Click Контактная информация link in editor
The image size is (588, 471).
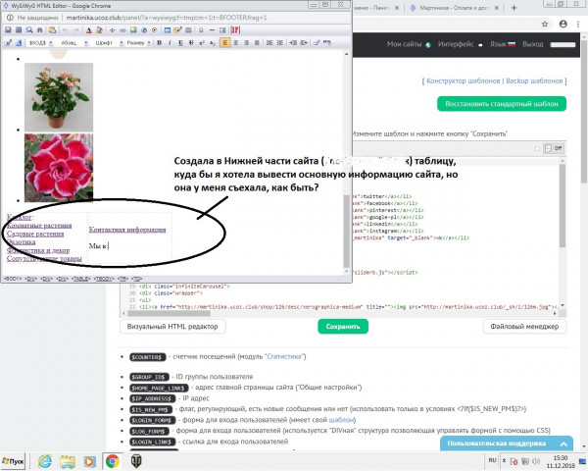(x=127, y=230)
